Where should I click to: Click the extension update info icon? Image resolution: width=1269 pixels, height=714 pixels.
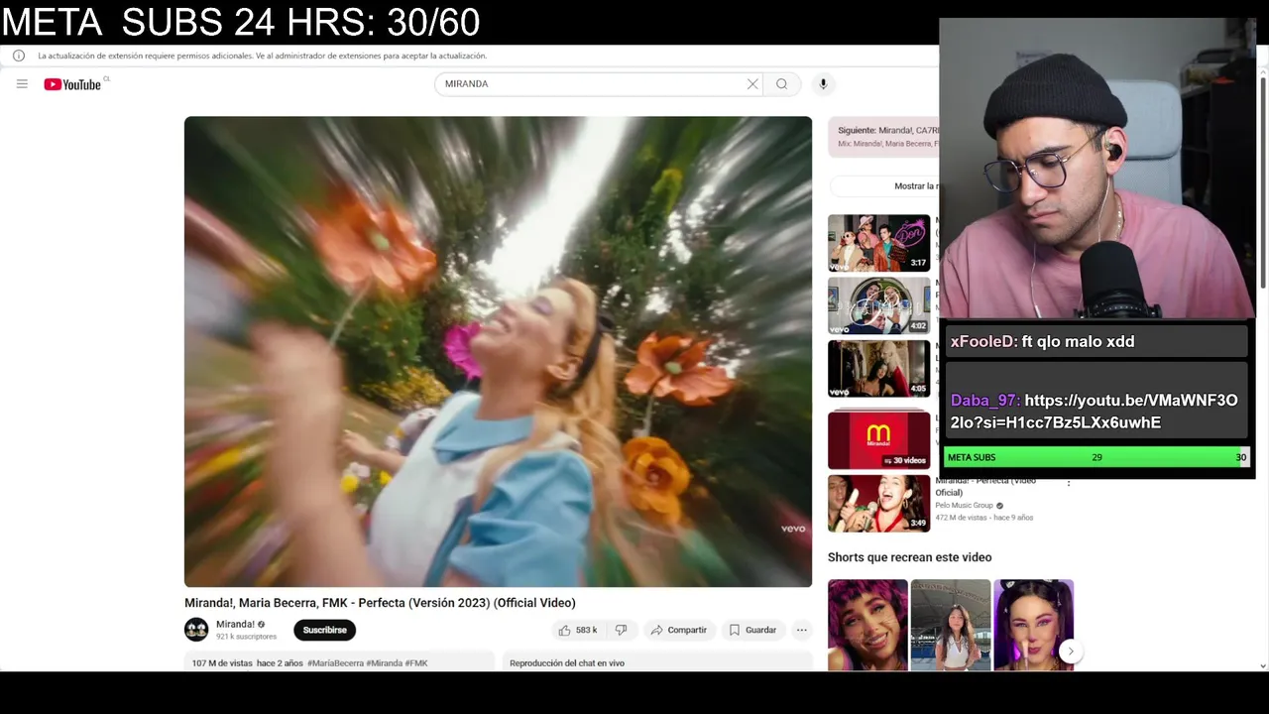point(19,56)
